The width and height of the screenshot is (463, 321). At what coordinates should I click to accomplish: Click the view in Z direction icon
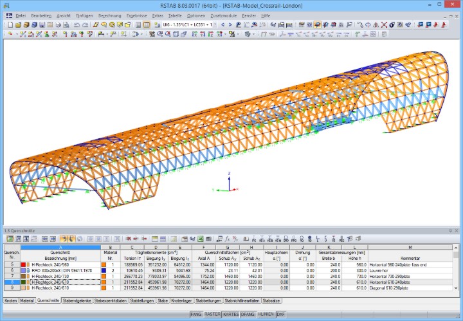pos(210,34)
